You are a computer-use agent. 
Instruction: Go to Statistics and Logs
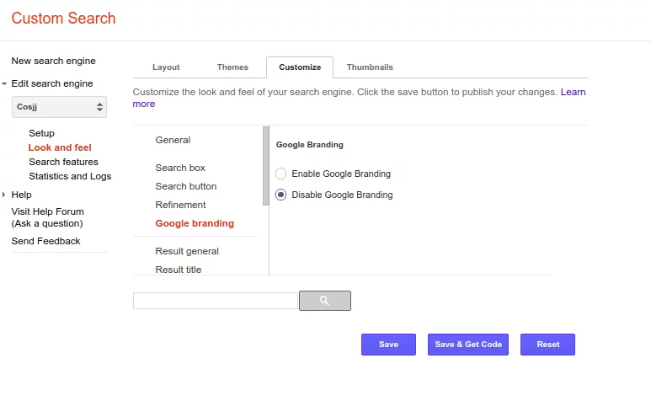[70, 176]
